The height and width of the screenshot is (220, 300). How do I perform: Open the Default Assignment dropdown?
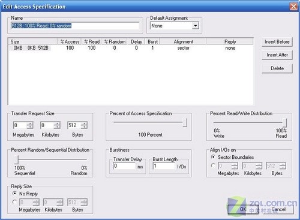click(195, 26)
